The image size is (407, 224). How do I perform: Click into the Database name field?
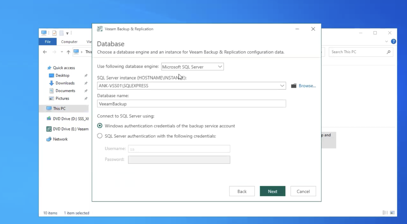[192, 103]
